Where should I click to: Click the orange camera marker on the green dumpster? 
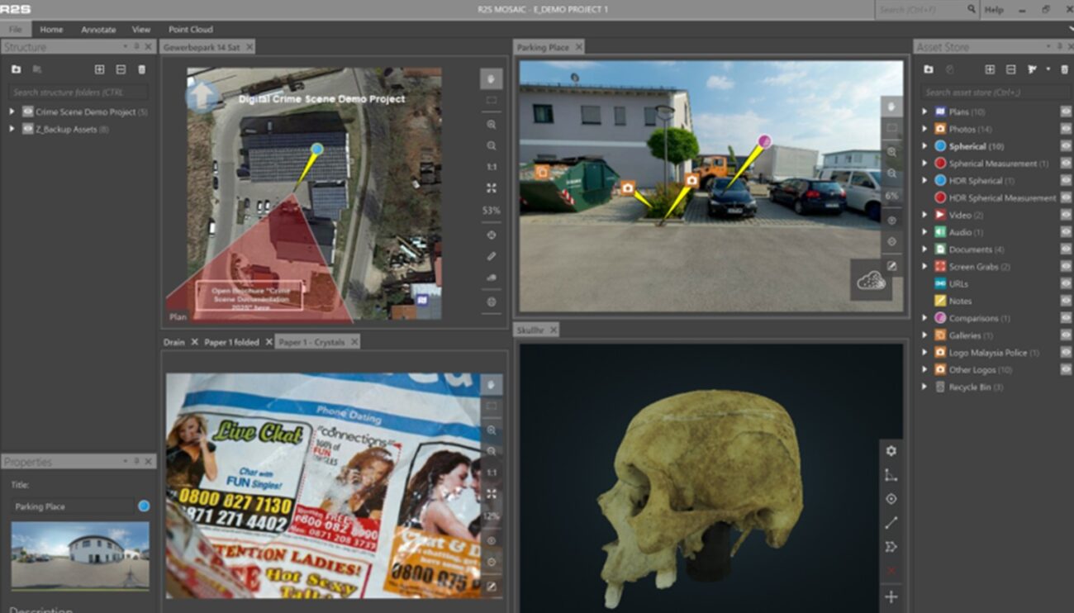tap(542, 172)
